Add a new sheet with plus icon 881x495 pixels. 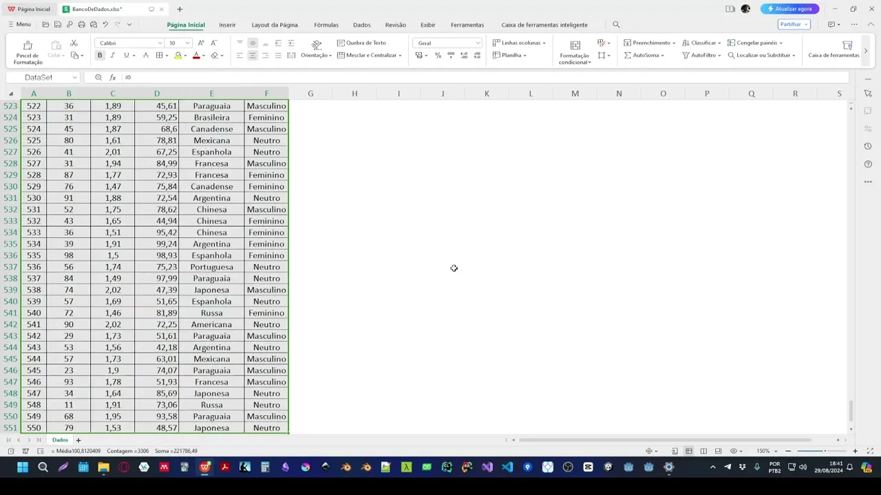[x=78, y=440]
